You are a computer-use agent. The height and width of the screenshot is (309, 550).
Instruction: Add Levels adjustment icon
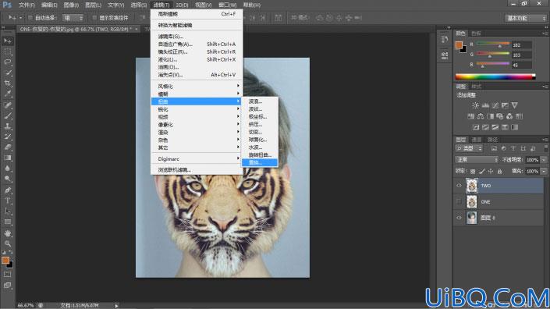pos(485,105)
